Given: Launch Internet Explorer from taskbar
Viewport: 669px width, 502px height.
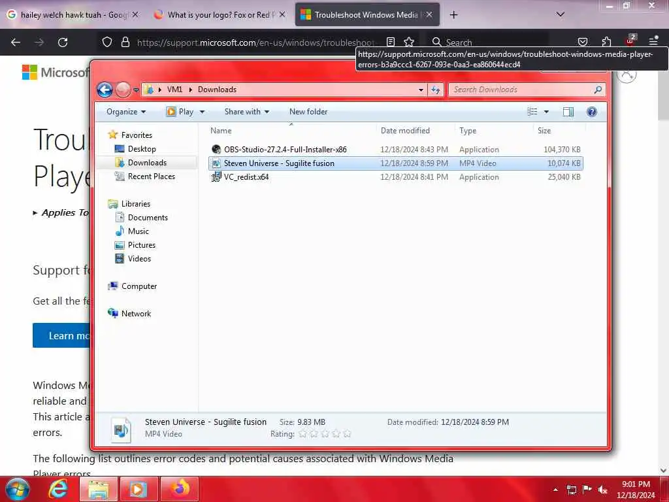Looking at the screenshot, I should tap(57, 489).
